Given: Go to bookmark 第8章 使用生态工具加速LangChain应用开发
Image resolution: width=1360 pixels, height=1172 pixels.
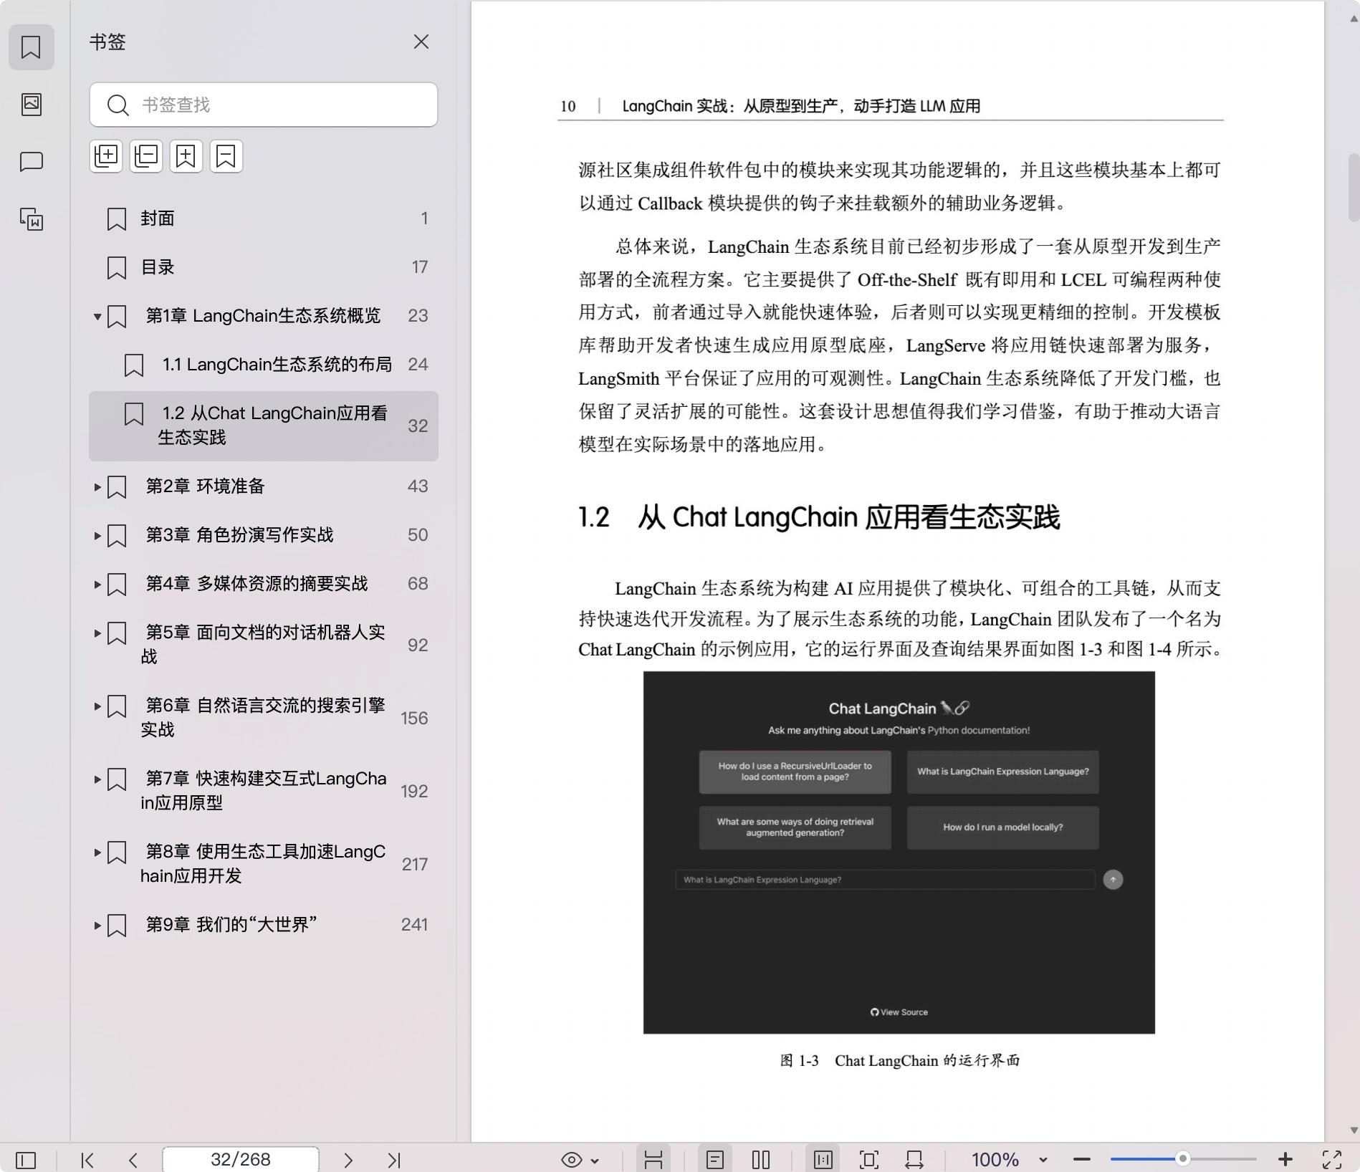Looking at the screenshot, I should point(263,864).
